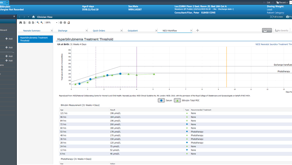
Task: Click the Home icon beside Clinician View
Action: point(33,17)
